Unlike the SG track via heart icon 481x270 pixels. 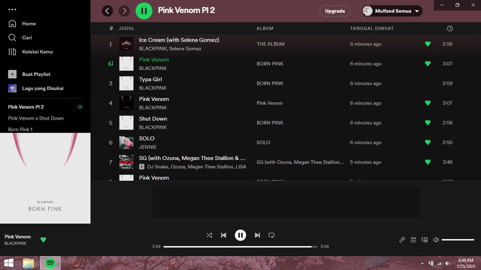click(428, 162)
